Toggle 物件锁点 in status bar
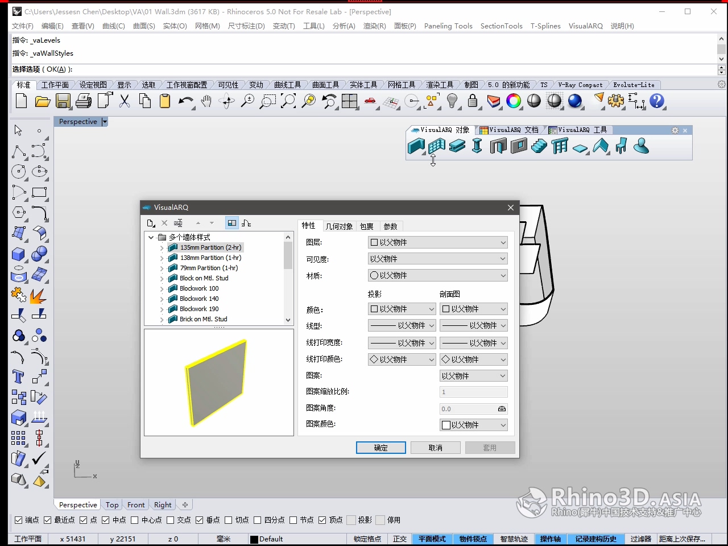728x546 pixels. 473,539
